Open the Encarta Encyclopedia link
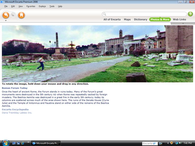 point(15,109)
